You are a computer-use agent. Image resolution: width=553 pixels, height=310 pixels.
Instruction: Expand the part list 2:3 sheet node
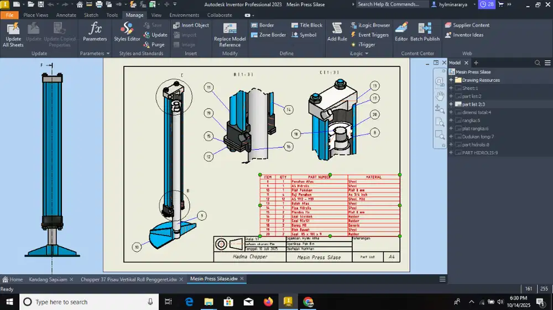(451, 104)
